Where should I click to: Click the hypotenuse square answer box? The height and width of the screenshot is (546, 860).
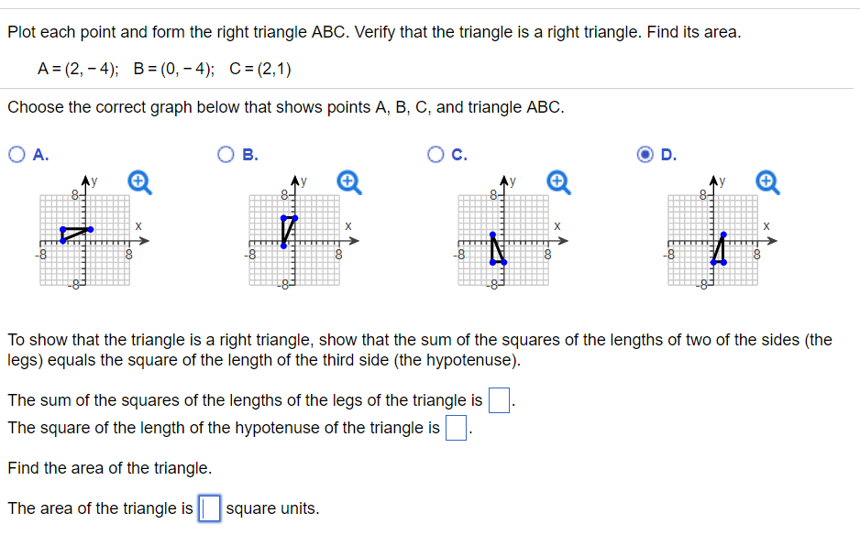tap(456, 428)
